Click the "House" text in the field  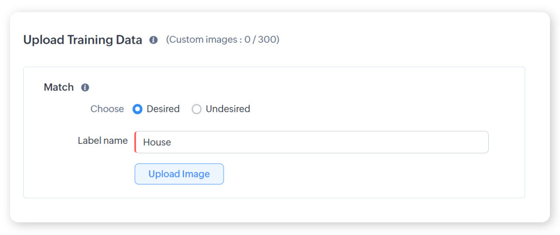pos(157,142)
